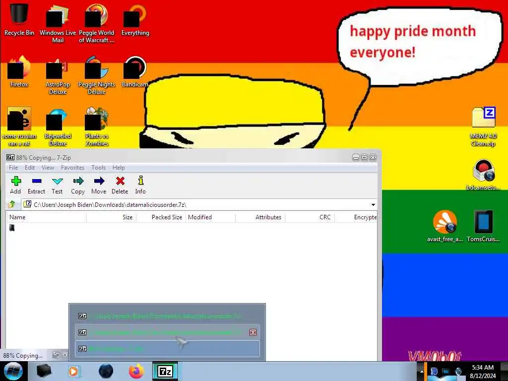Click the up-one-level folder icon beside path
The image size is (508, 381).
(x=12, y=204)
